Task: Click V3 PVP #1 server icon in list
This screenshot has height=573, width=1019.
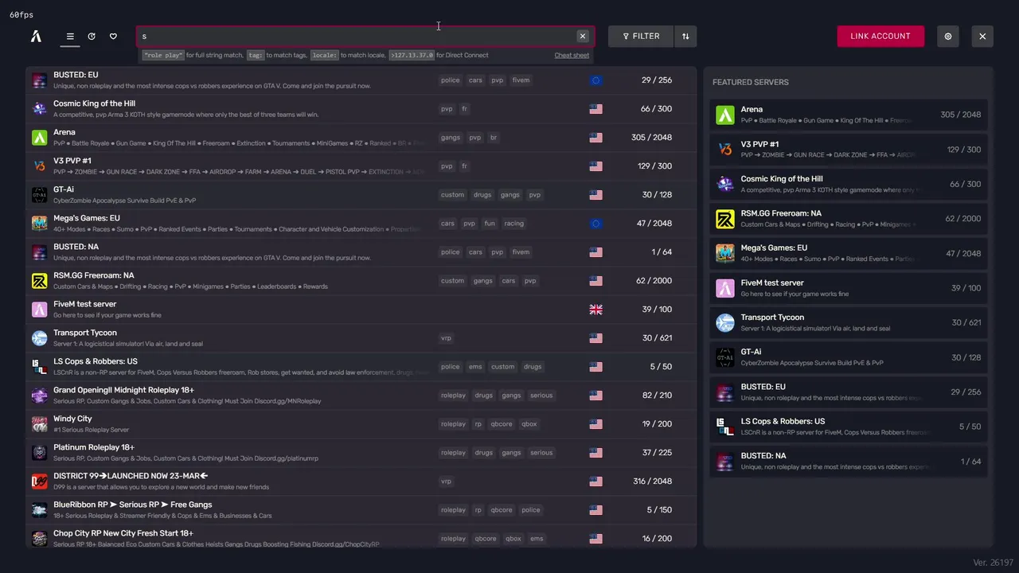Action: coord(39,166)
